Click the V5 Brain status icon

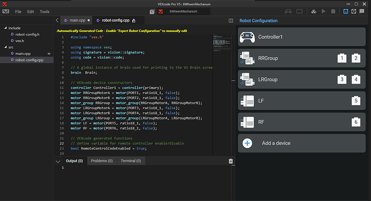click(299, 11)
